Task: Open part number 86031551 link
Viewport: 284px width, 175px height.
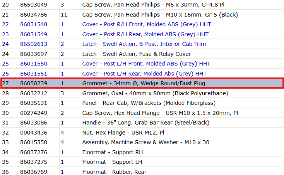Action: [34, 74]
